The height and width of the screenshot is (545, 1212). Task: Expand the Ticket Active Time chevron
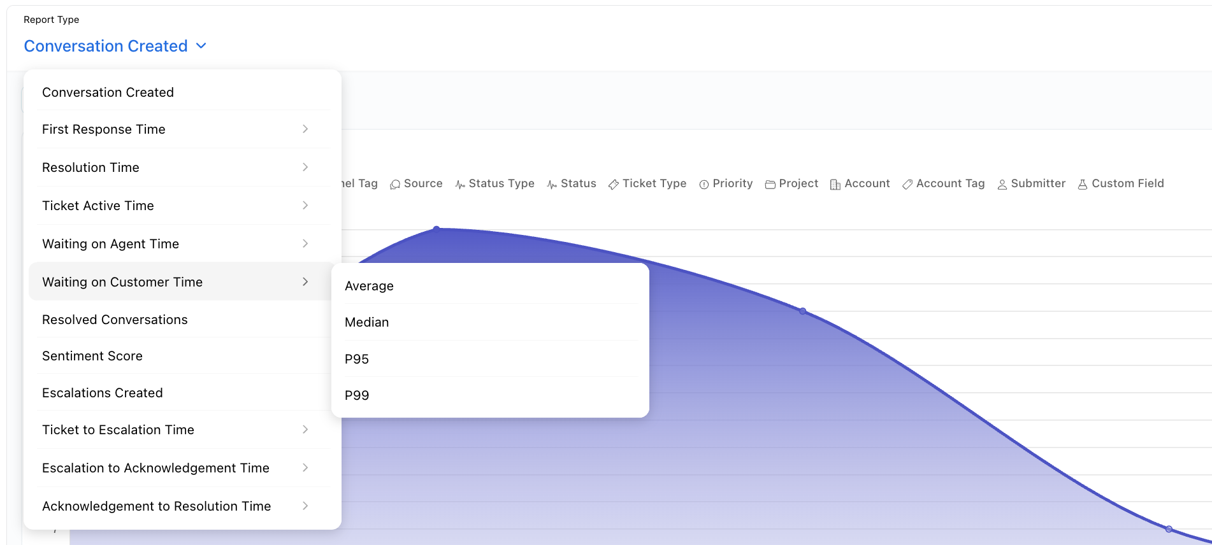(305, 206)
